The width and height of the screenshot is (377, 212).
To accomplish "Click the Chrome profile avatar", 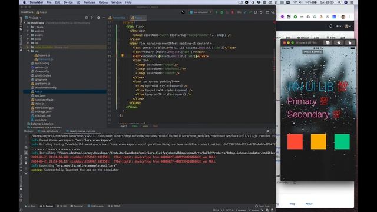I will (343, 17).
